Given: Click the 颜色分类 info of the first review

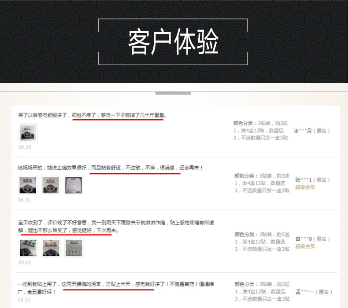Looking at the screenshot, I should tap(260, 130).
